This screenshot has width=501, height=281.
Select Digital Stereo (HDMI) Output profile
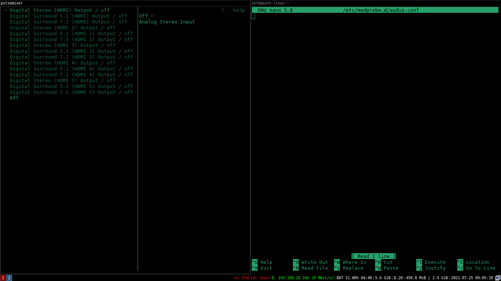point(60,10)
